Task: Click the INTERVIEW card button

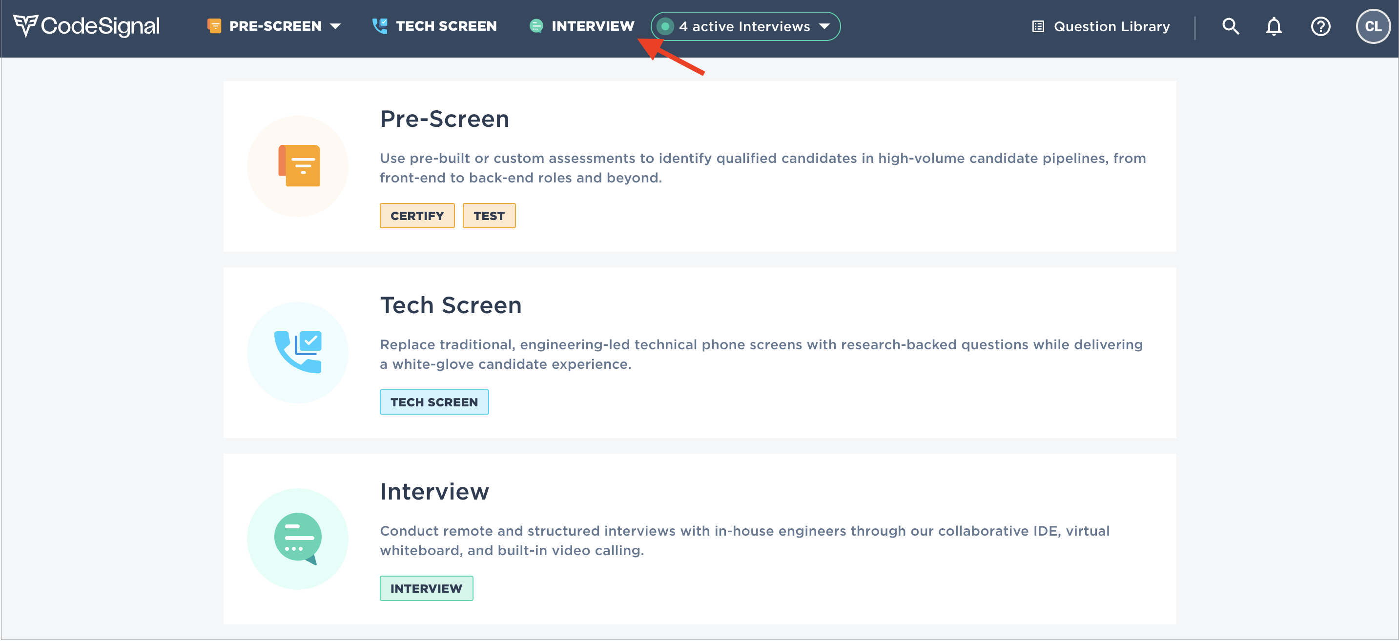Action: pos(426,588)
